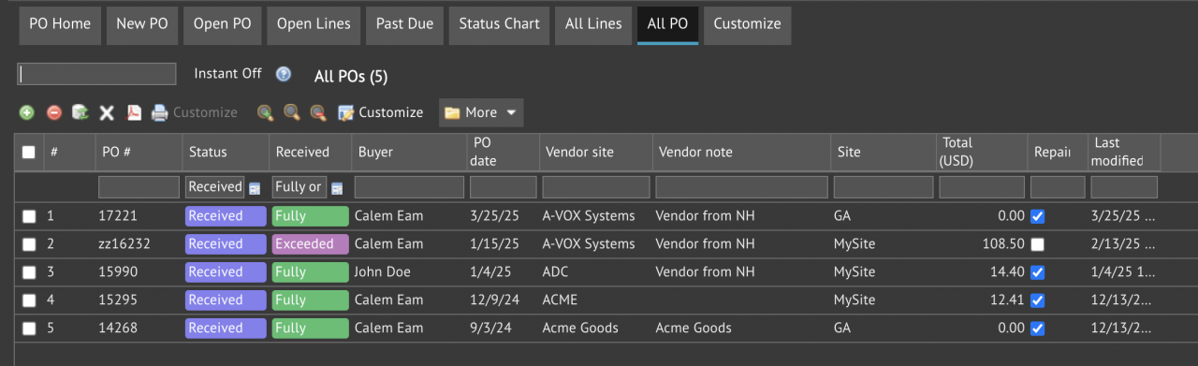The height and width of the screenshot is (366, 1198).
Task: Click the green add record icon
Action: 27,112
